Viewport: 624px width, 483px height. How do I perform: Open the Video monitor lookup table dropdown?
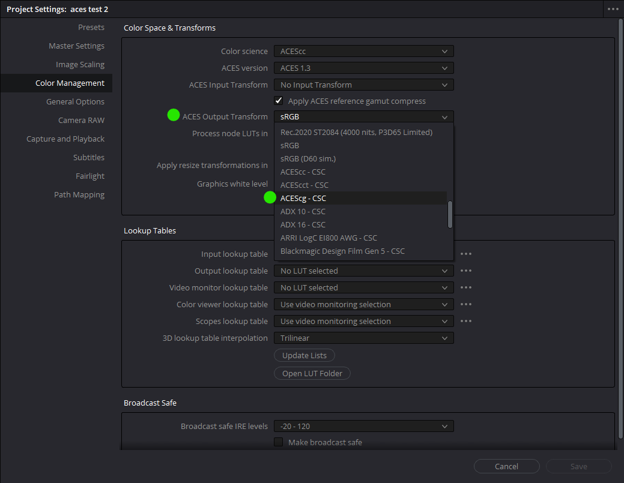pyautogui.click(x=364, y=287)
